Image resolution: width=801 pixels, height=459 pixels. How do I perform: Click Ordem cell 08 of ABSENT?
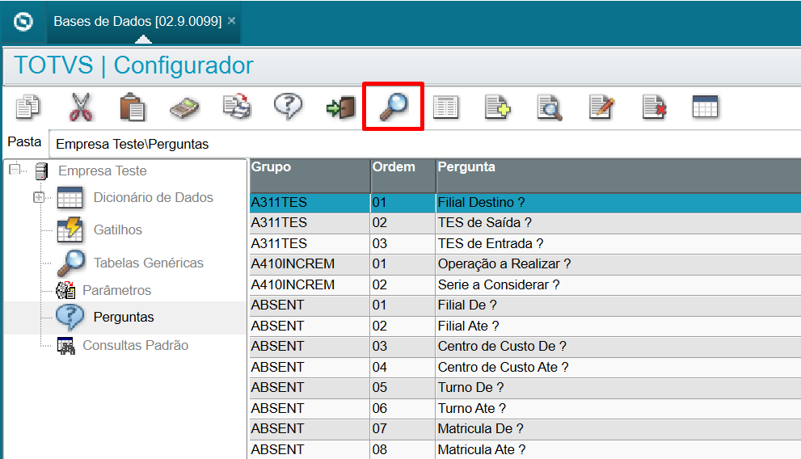tap(403, 449)
